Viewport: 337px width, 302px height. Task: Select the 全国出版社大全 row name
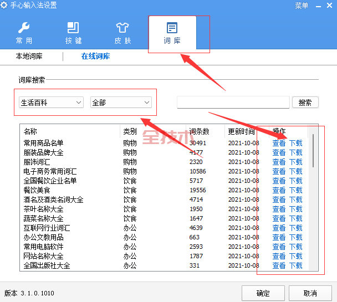(x=47, y=265)
